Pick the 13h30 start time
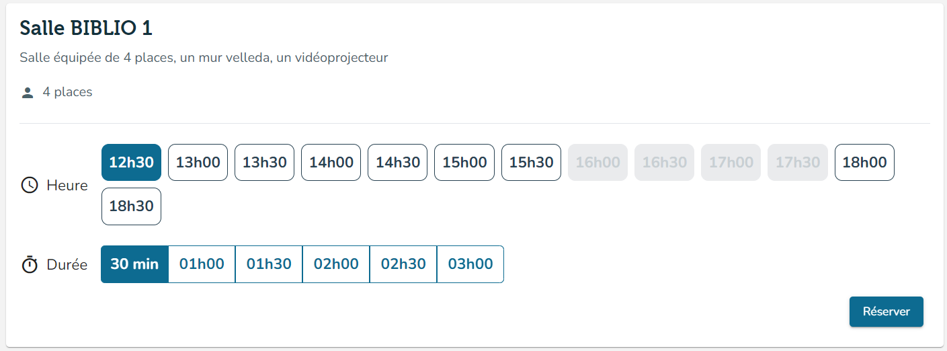This screenshot has width=947, height=351. click(264, 162)
